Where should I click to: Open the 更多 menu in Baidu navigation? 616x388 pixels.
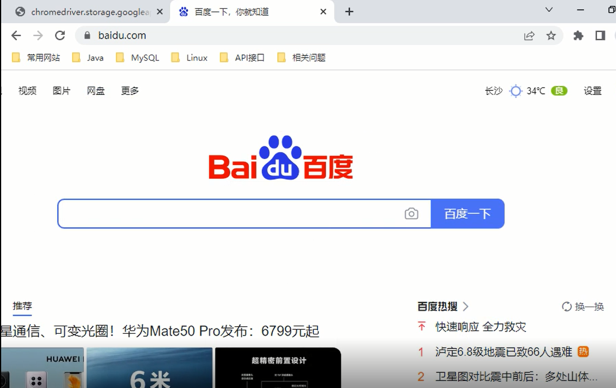coord(130,91)
